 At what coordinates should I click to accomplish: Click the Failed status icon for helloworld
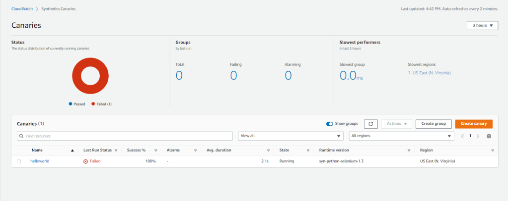point(85,161)
